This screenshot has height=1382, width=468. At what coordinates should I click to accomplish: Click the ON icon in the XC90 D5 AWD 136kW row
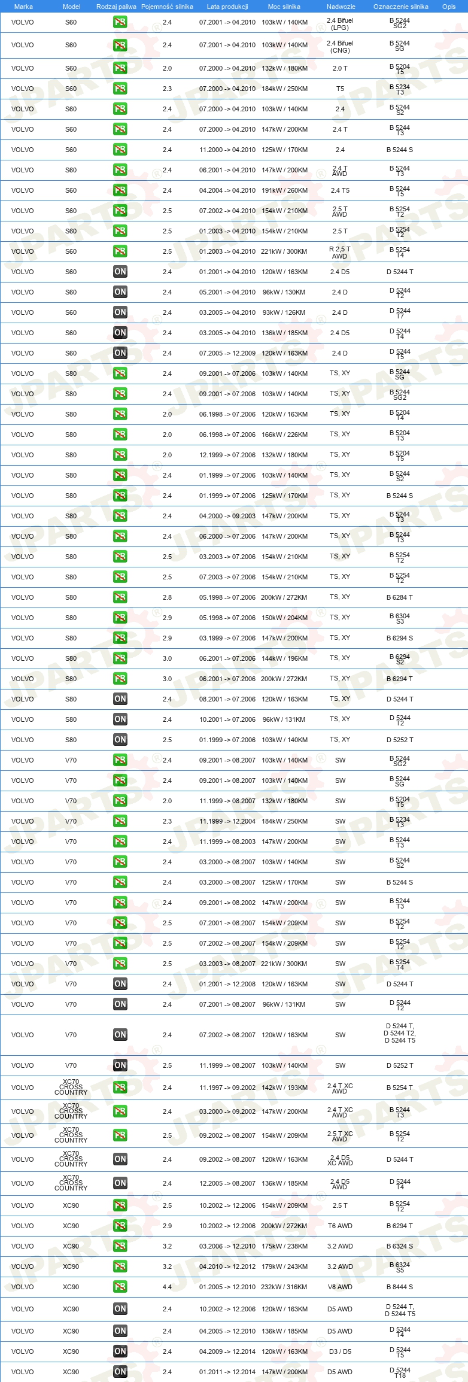click(x=120, y=1331)
